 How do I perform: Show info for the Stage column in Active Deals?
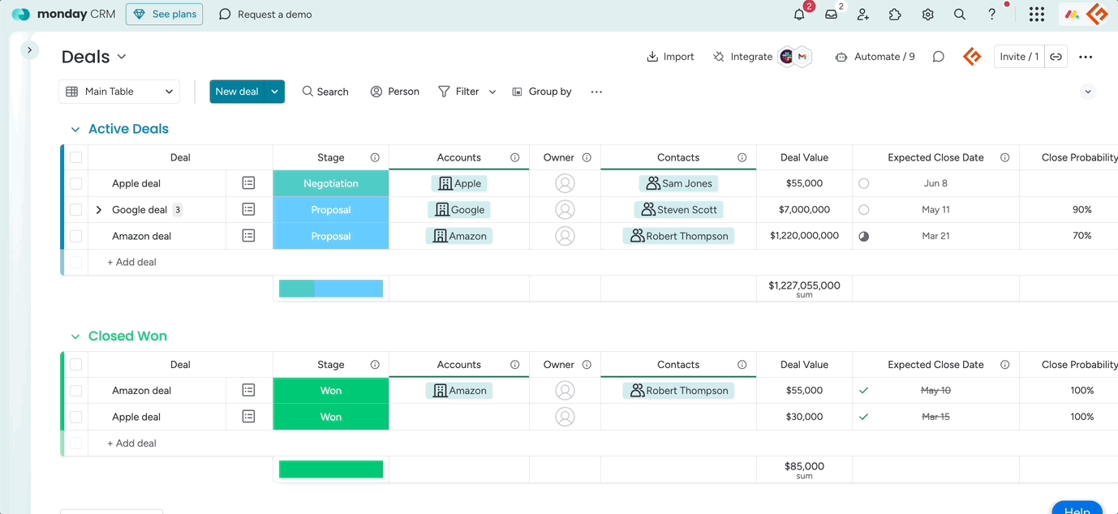375,157
